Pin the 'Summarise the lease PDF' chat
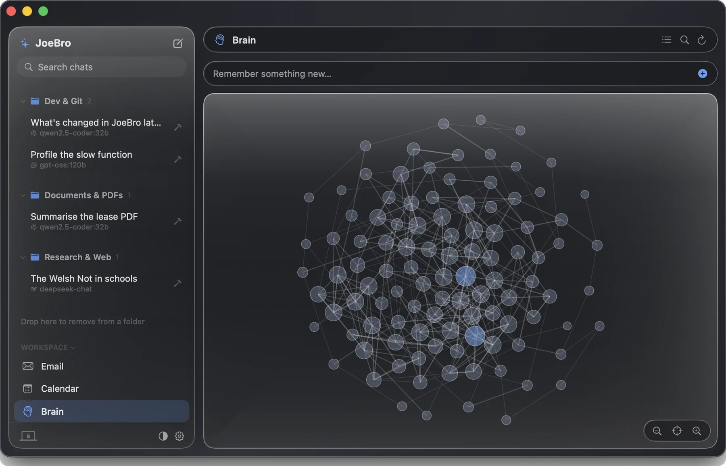This screenshot has height=466, width=726. click(177, 221)
